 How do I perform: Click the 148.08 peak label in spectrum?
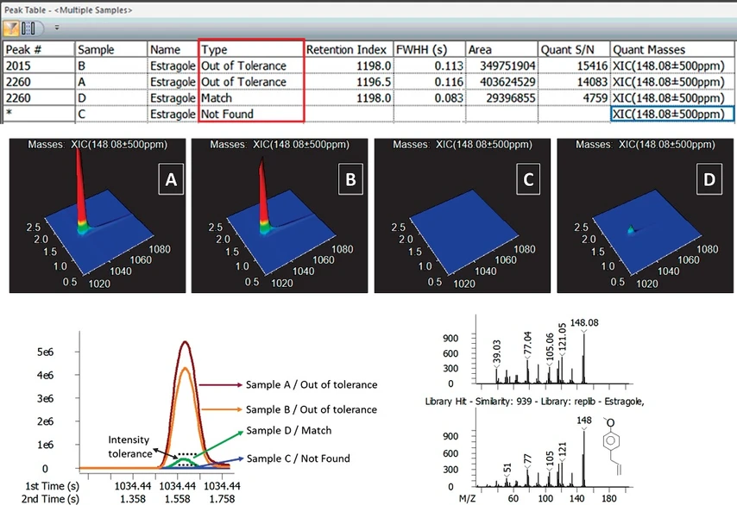(585, 321)
